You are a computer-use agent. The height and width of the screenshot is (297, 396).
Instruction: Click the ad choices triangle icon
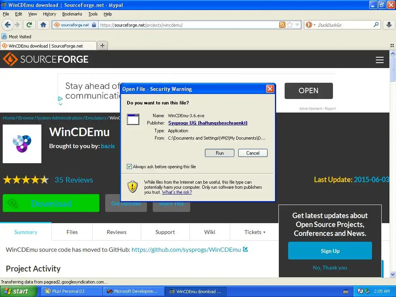[60, 99]
